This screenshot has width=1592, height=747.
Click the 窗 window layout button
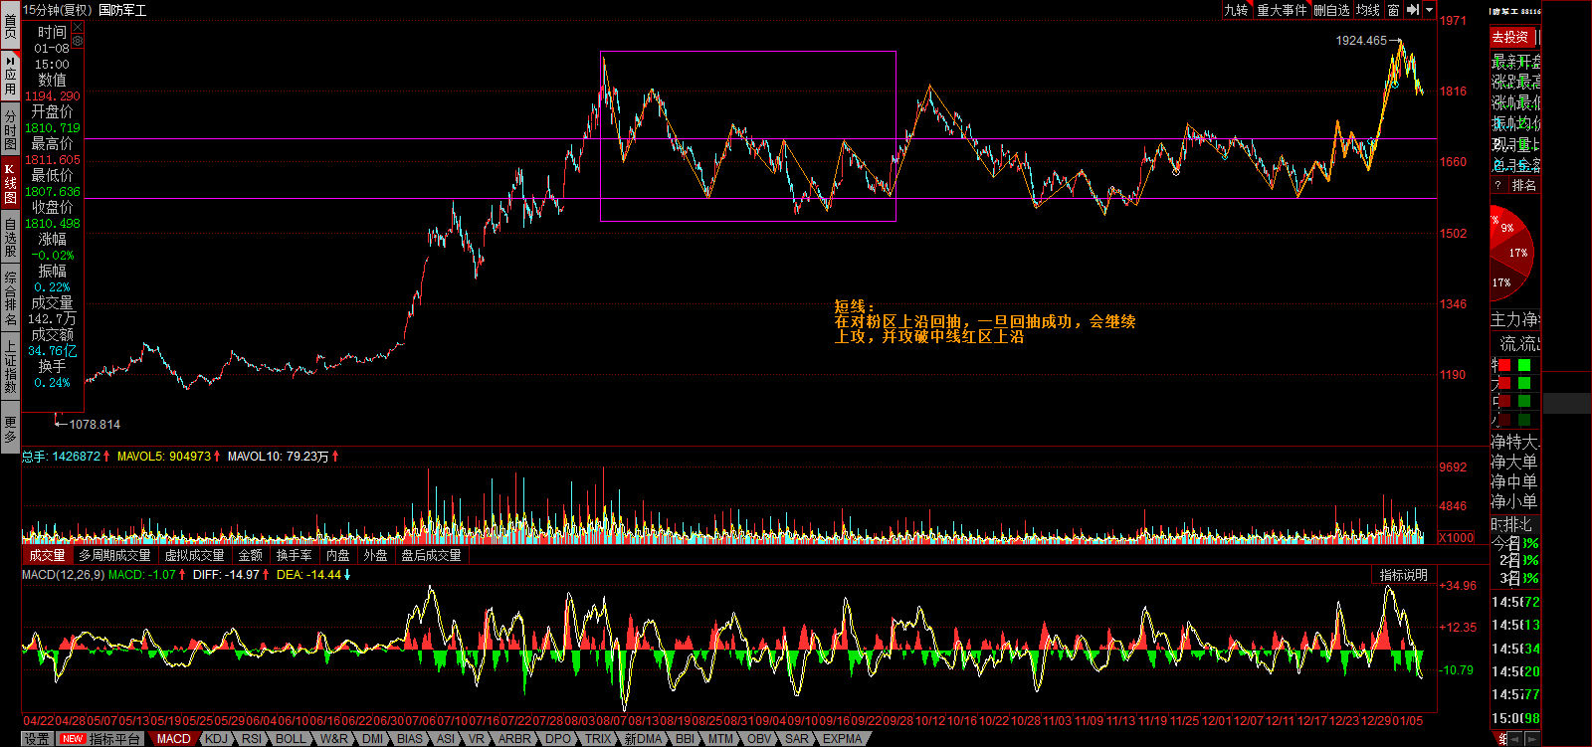pos(1394,9)
